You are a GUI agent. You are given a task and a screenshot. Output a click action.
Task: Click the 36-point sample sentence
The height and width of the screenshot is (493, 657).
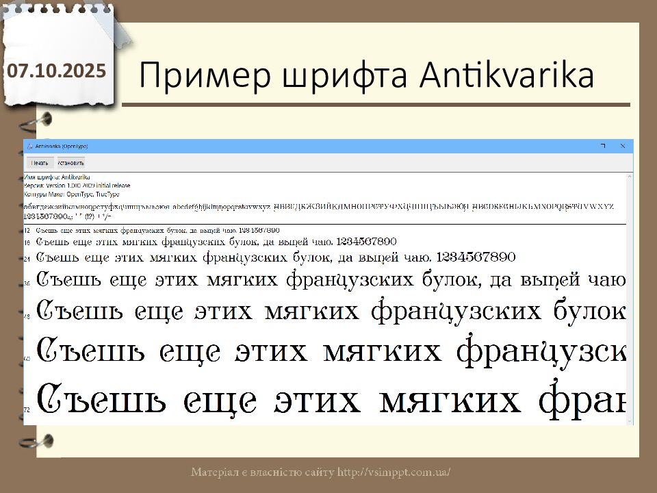pyautogui.click(x=328, y=280)
